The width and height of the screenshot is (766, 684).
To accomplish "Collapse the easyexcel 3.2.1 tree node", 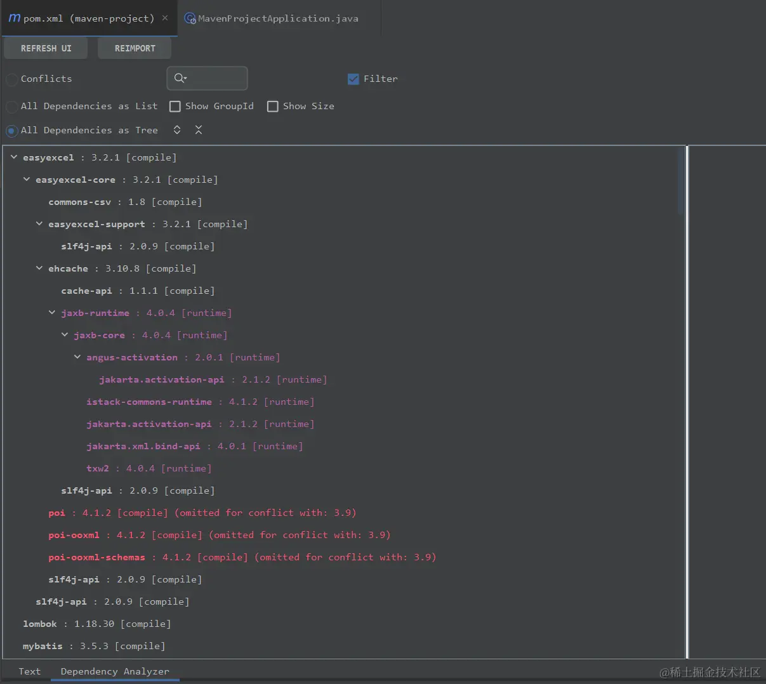I will [x=14, y=157].
